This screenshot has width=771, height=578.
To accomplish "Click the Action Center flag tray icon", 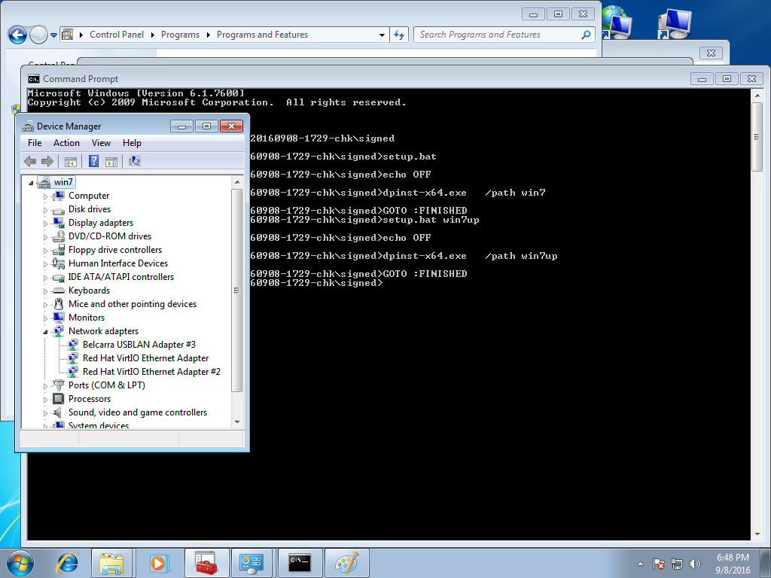I will click(x=658, y=564).
